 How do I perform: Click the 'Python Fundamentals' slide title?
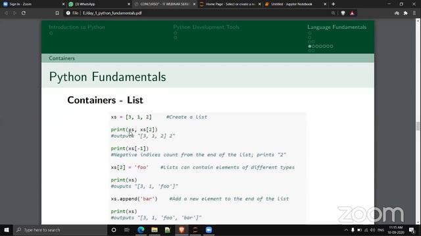tap(107, 77)
